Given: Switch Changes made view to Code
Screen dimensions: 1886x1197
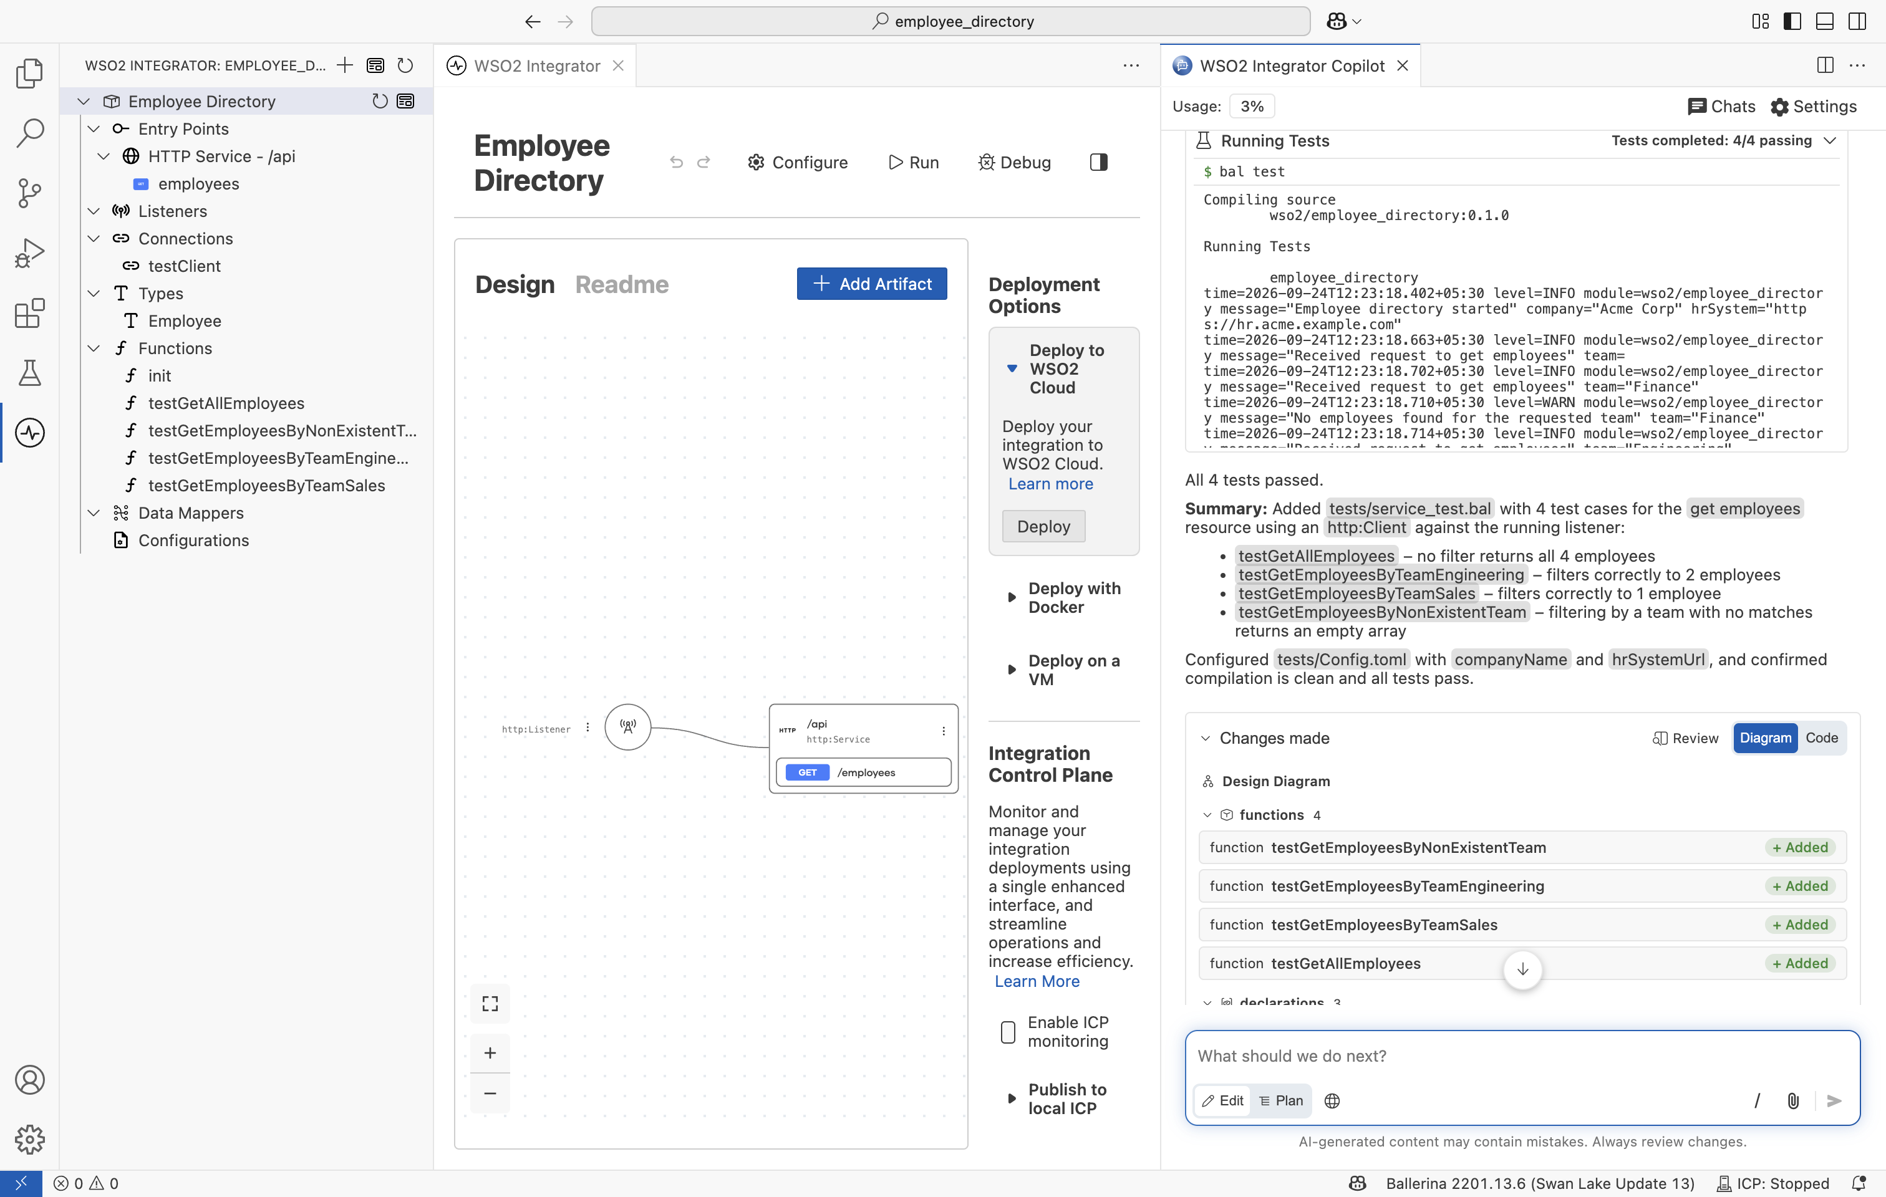Looking at the screenshot, I should click(1821, 738).
